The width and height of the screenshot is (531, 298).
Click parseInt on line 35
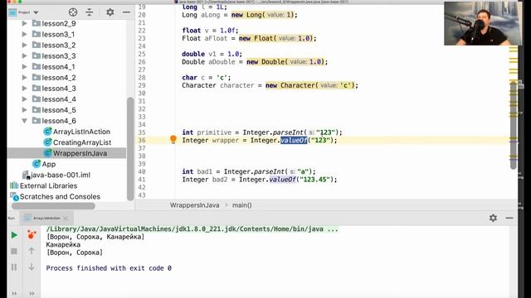288,132
